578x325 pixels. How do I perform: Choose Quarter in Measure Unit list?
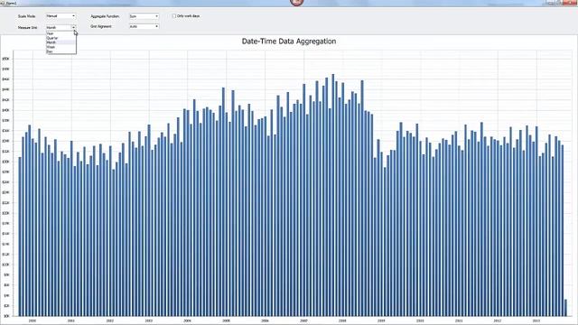click(x=61, y=38)
